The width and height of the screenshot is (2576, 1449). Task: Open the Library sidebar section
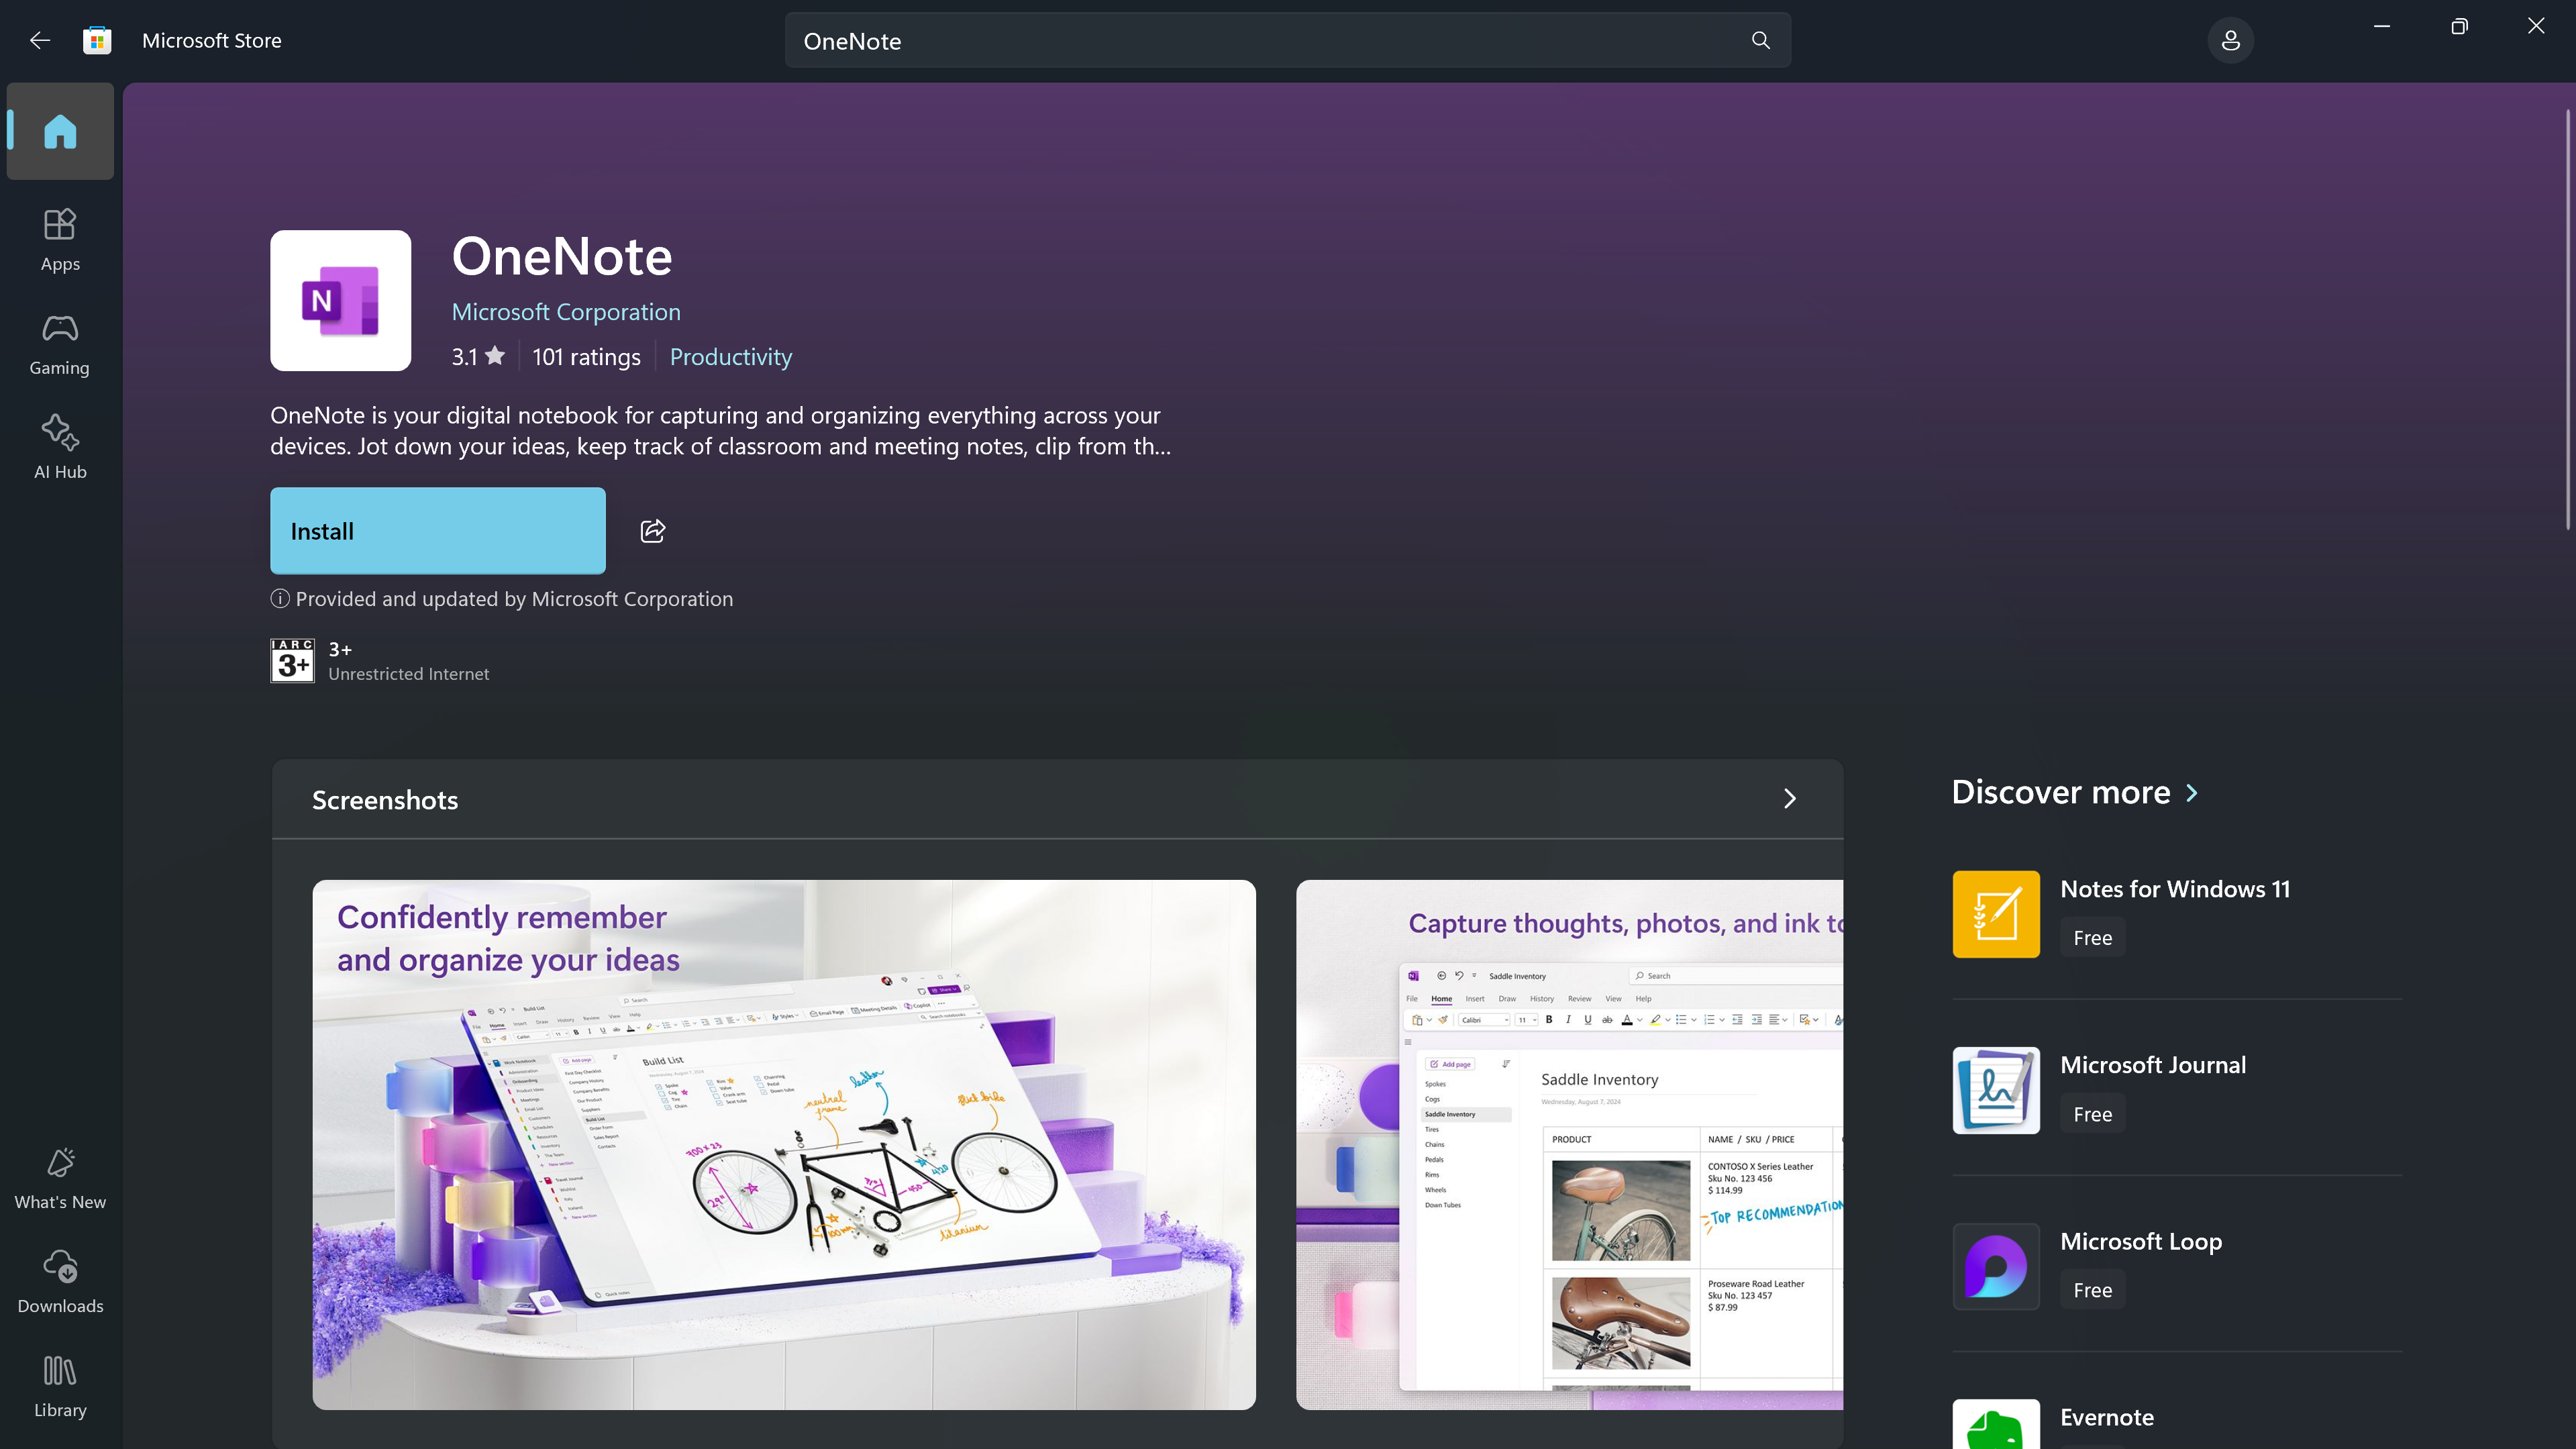pos(60,1386)
